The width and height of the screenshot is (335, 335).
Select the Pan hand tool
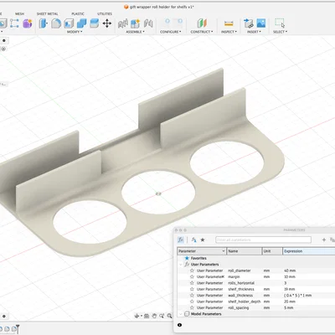coord(154,316)
